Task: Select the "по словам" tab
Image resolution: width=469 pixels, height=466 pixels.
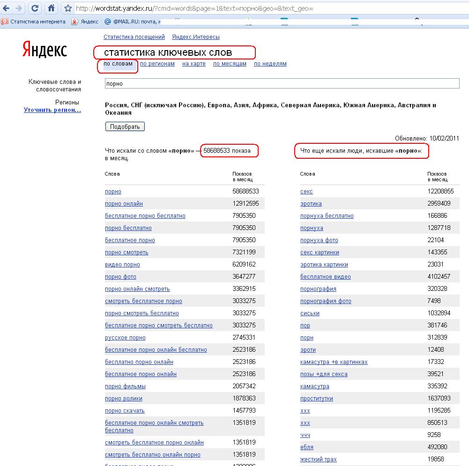Action: 118,64
